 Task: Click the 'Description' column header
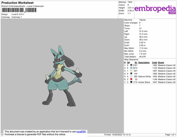(144, 63)
